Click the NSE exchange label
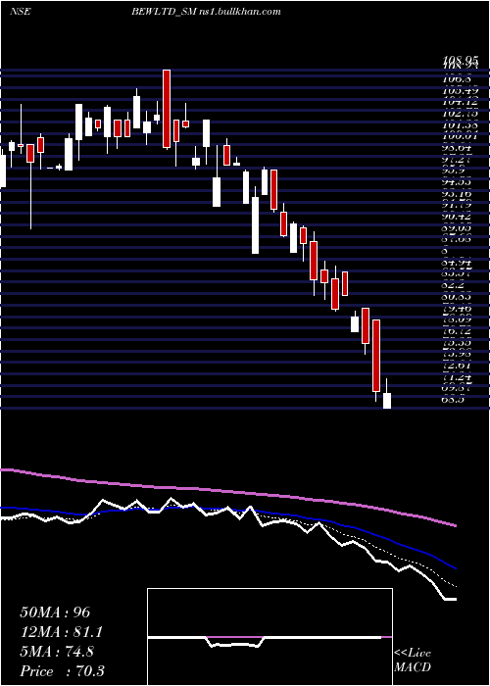 [20, 12]
